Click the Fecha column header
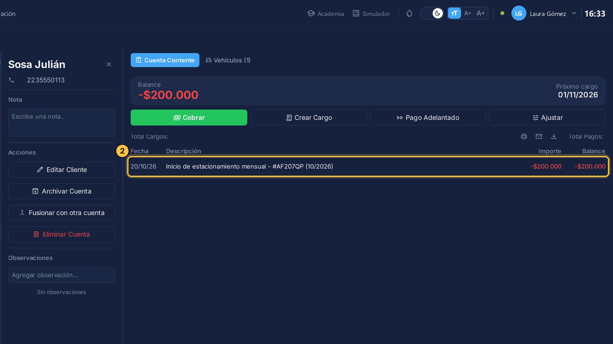613x344 pixels. [139, 151]
